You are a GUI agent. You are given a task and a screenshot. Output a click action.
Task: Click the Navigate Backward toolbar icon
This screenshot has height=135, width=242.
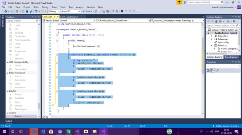[6, 11]
